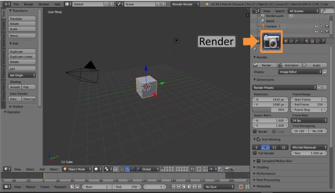Select the scale manipulator icon

pyautogui.click(x=138, y=169)
